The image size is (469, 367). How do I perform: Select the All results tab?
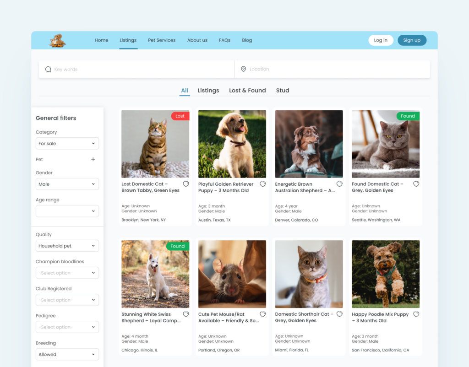(185, 91)
